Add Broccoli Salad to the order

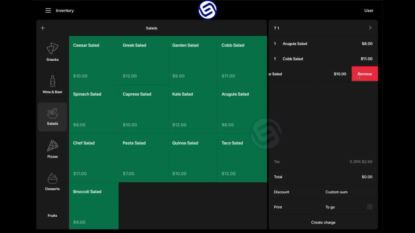pos(94,206)
